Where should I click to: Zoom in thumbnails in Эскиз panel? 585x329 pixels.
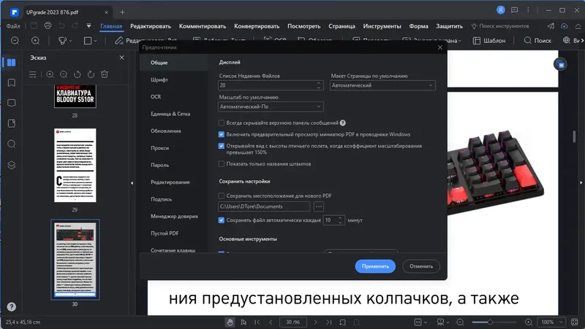(50, 74)
